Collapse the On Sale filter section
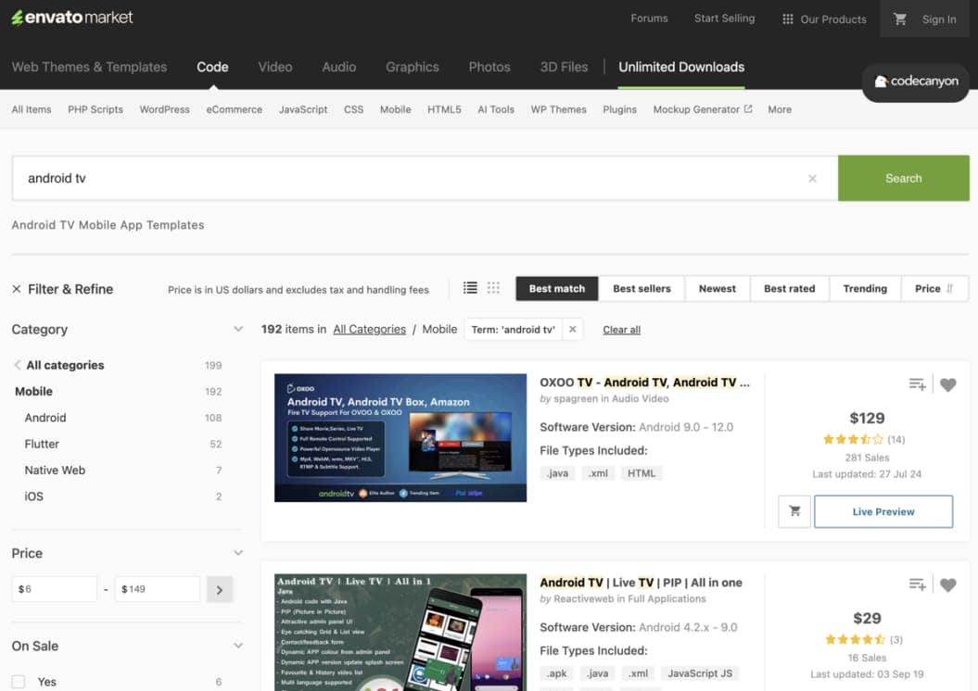The height and width of the screenshot is (691, 978). coord(238,646)
